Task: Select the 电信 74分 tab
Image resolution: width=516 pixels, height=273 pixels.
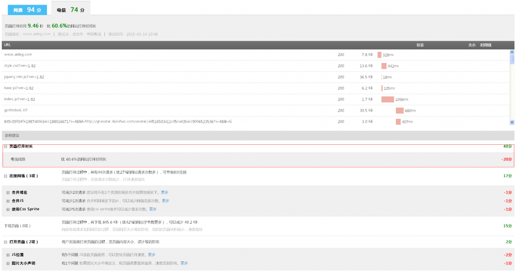Action: [70, 10]
